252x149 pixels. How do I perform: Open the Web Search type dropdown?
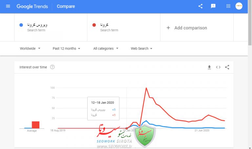141,48
